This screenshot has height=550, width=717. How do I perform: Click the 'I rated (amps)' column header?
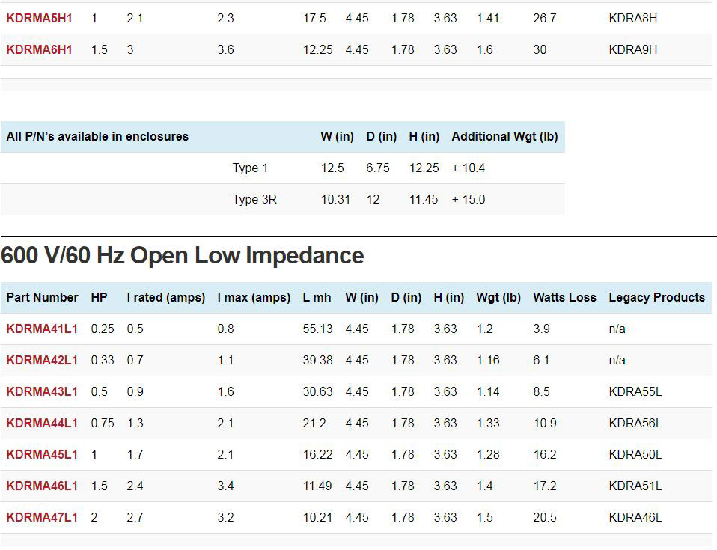(x=166, y=298)
